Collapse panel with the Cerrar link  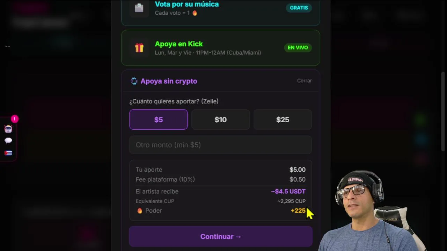pyautogui.click(x=305, y=81)
